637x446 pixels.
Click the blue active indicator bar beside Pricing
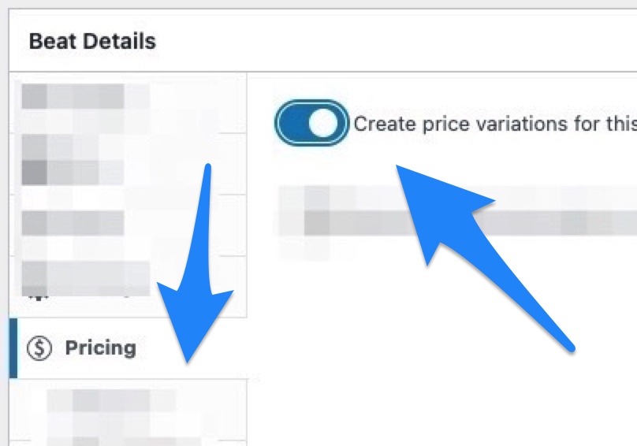pos(13,348)
